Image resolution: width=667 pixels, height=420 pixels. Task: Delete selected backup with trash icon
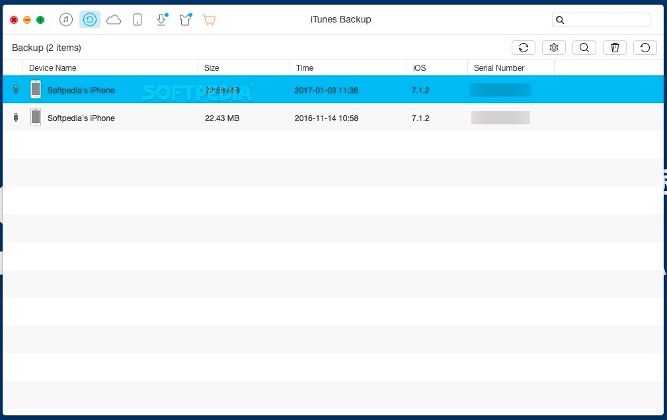(x=614, y=47)
